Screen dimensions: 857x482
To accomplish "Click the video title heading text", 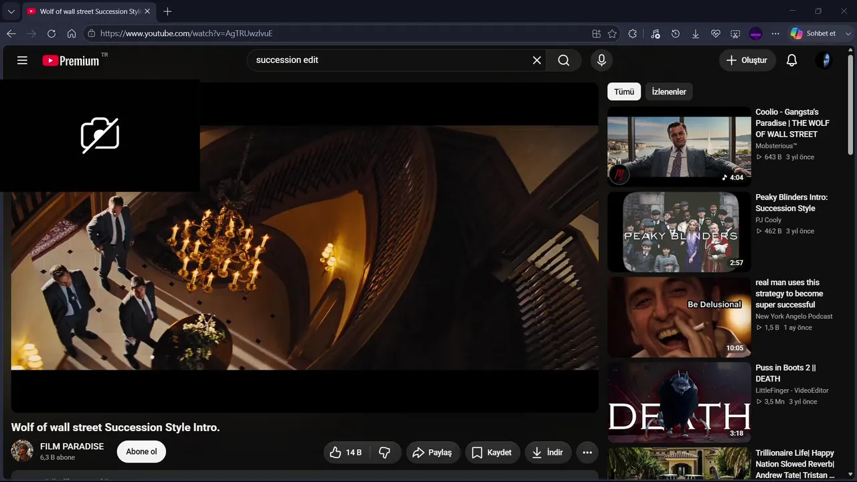I will [116, 427].
